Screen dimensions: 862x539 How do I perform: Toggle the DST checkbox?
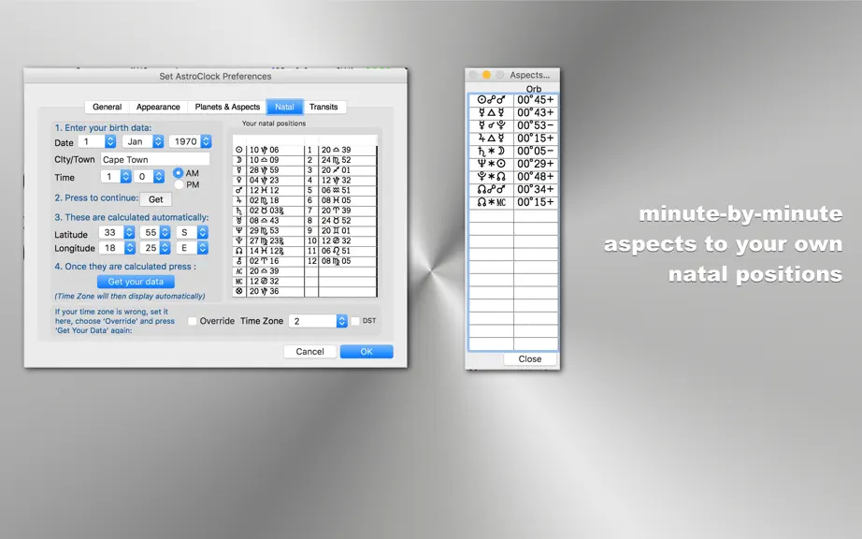[355, 321]
